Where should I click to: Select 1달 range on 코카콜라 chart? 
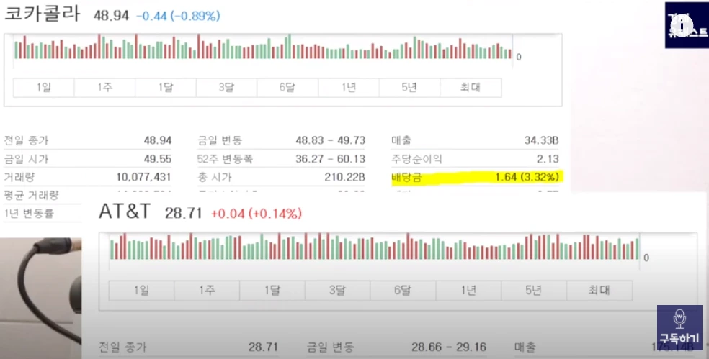tap(166, 88)
